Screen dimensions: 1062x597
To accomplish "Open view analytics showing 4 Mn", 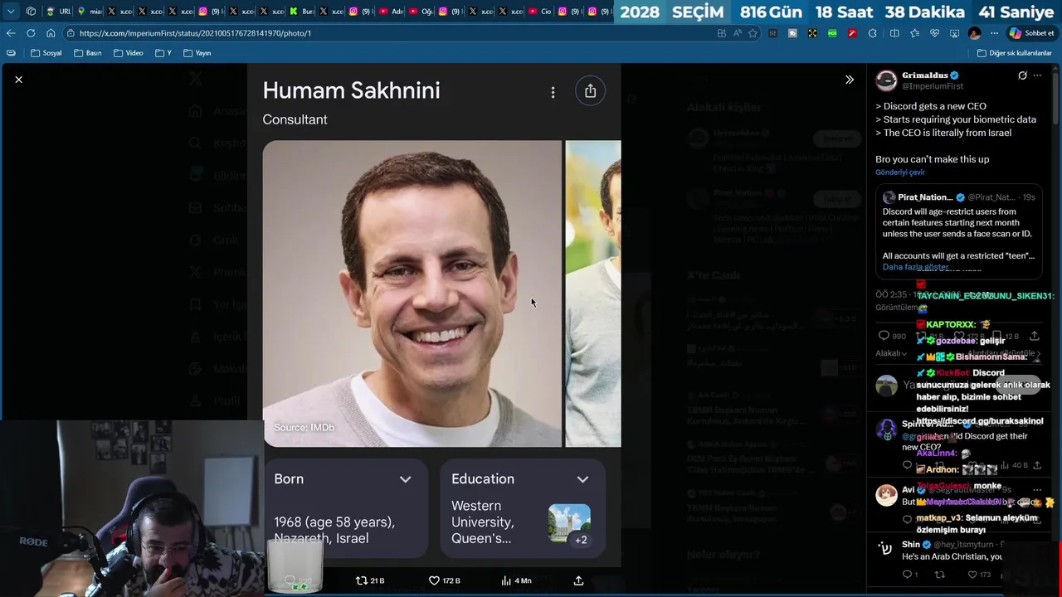I will 515,580.
